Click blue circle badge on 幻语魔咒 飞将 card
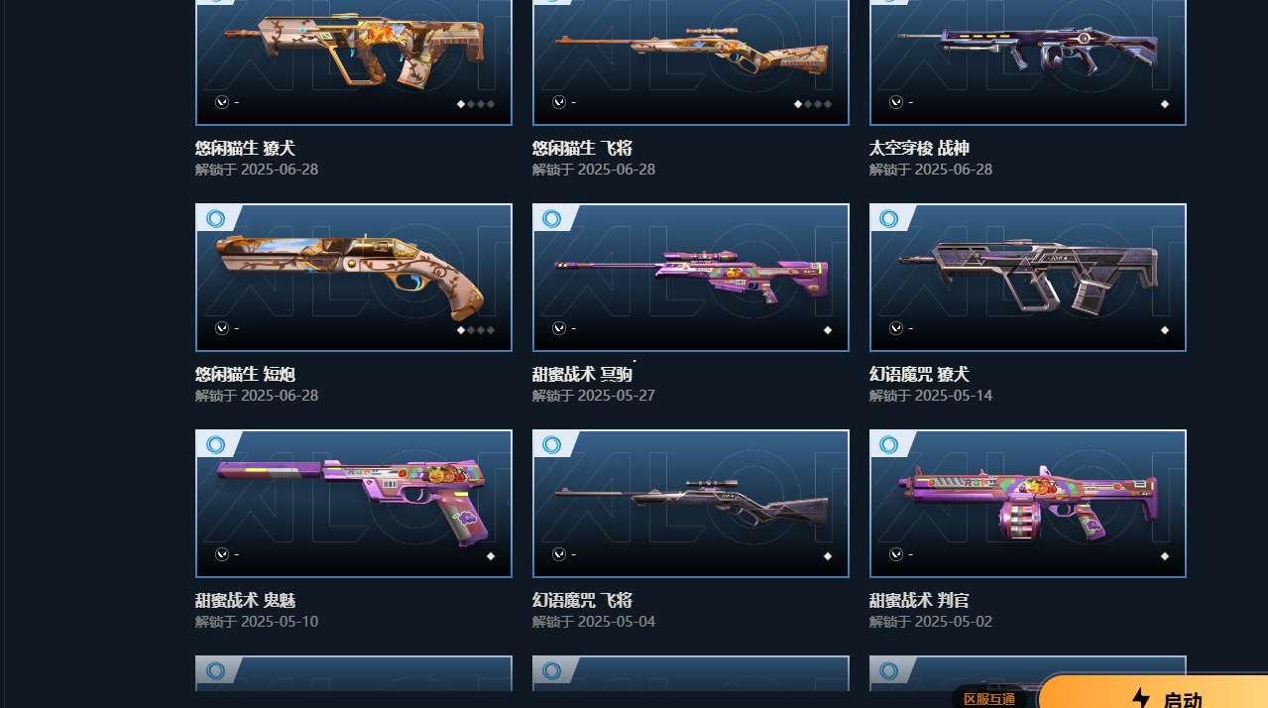 [552, 444]
